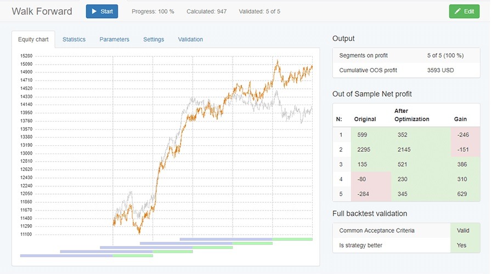The width and height of the screenshot is (491, 274).
Task: Click the green Valid status cell
Action: point(464,231)
